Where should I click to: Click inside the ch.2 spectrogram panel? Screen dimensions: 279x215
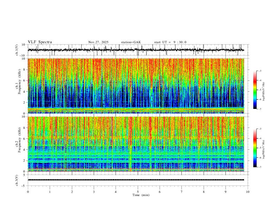[x=136, y=144]
